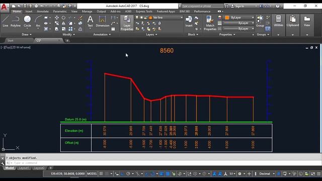Viewport: 322px width, 181px height.
Task: Click the Save icon in quick access toolbar
Action: click(25, 6)
